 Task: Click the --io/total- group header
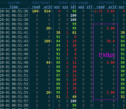click(106, 3)
